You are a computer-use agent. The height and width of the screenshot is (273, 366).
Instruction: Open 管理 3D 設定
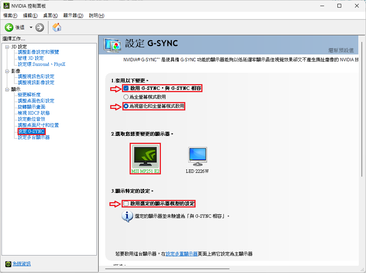tap(31, 58)
